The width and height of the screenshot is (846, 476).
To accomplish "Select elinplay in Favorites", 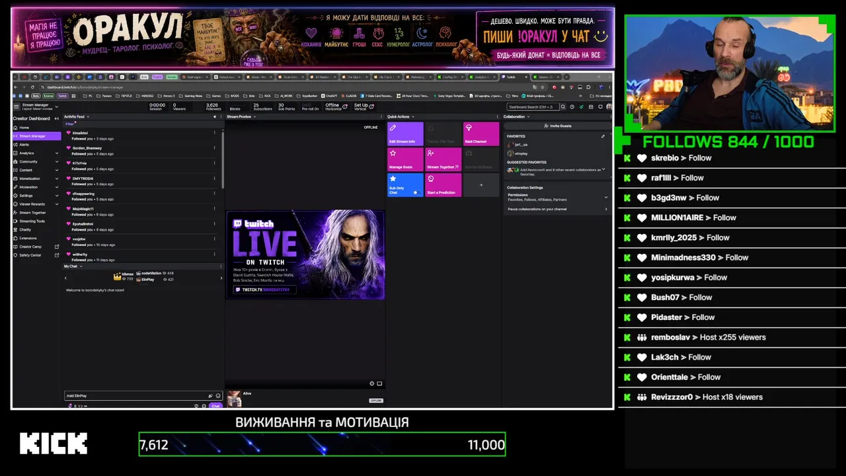I will pos(518,153).
